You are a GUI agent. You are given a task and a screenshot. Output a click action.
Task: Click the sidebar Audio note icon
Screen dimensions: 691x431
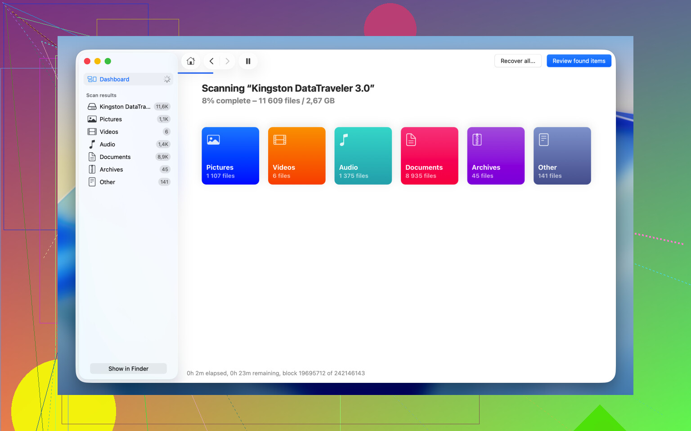click(92, 144)
